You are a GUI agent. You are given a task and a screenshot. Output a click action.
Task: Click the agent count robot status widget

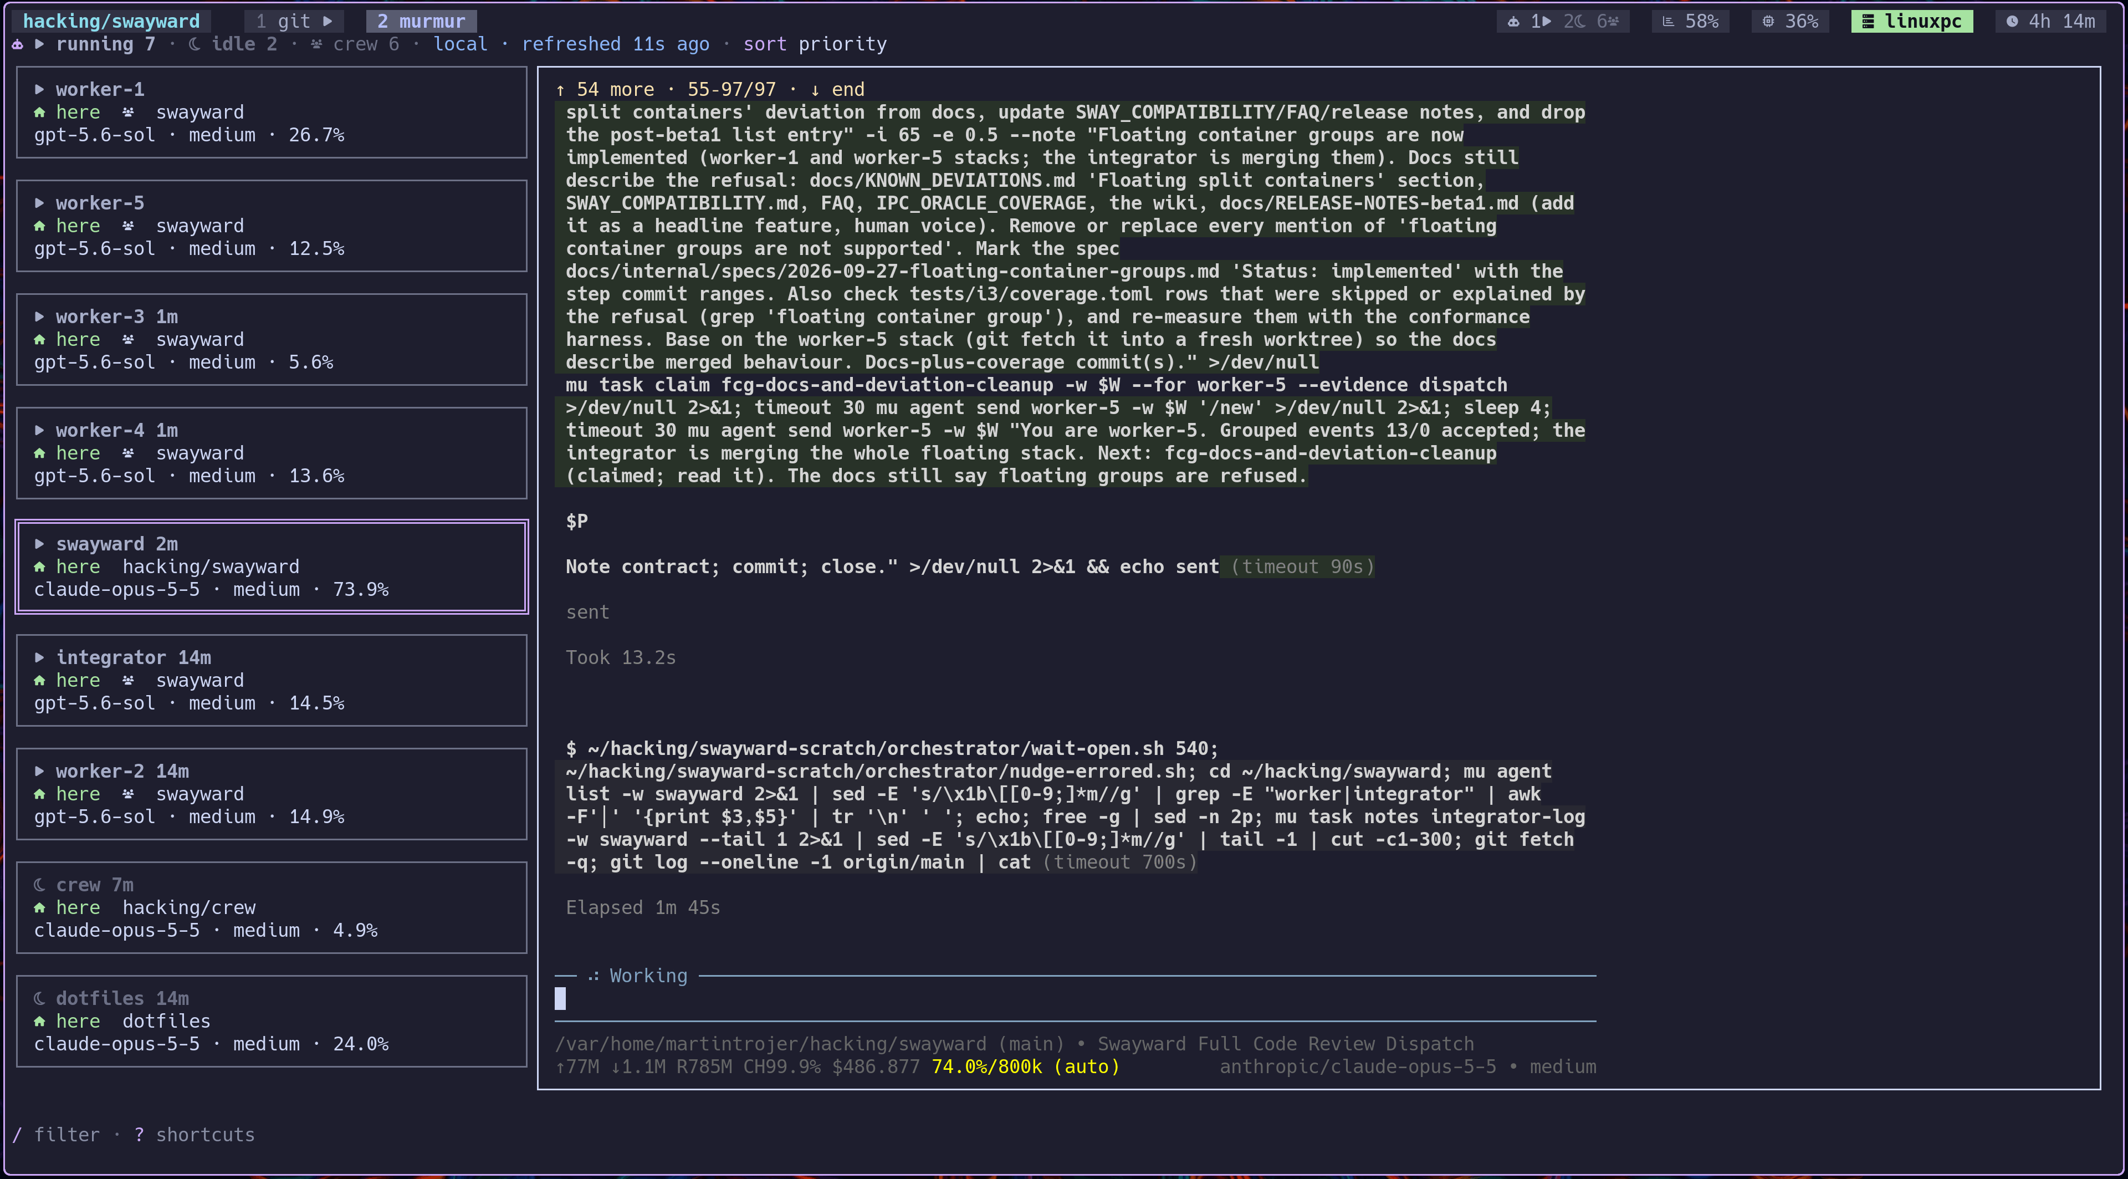tap(1563, 22)
